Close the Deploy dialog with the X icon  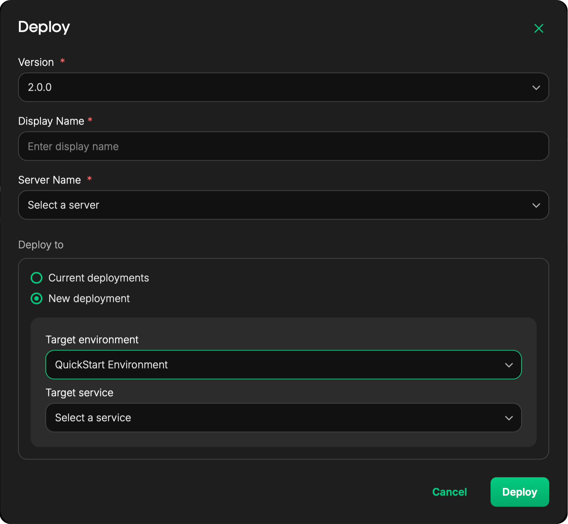pyautogui.click(x=538, y=28)
